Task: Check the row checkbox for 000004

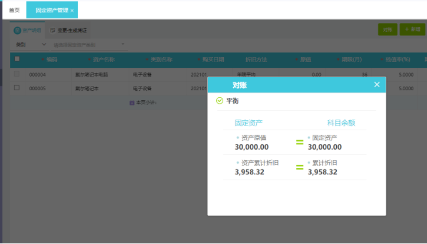Action: [x=16, y=74]
